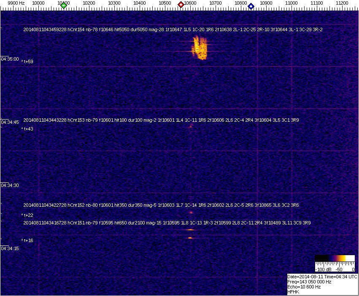Click the 04:35:00 time label

pyautogui.click(x=10, y=59)
